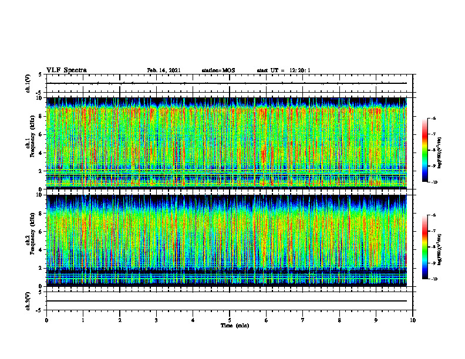Click time axis tick label "6"

pyautogui.click(x=266, y=320)
